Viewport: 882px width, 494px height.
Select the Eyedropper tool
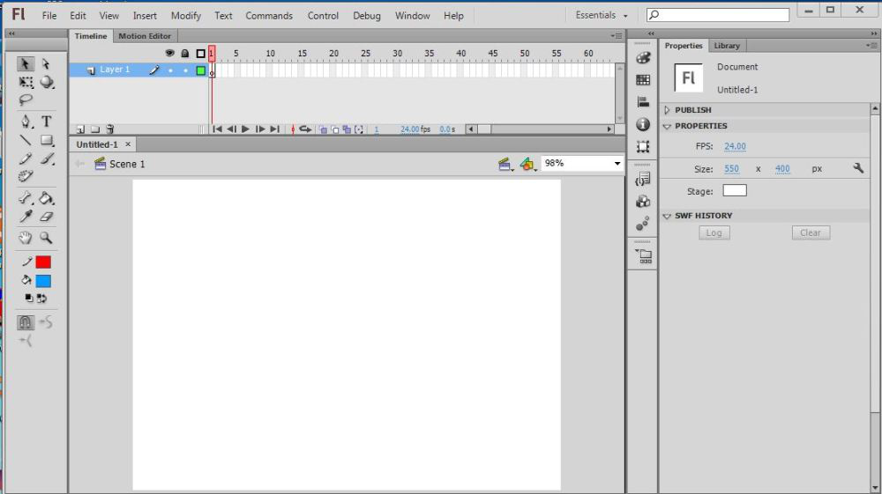click(x=26, y=216)
